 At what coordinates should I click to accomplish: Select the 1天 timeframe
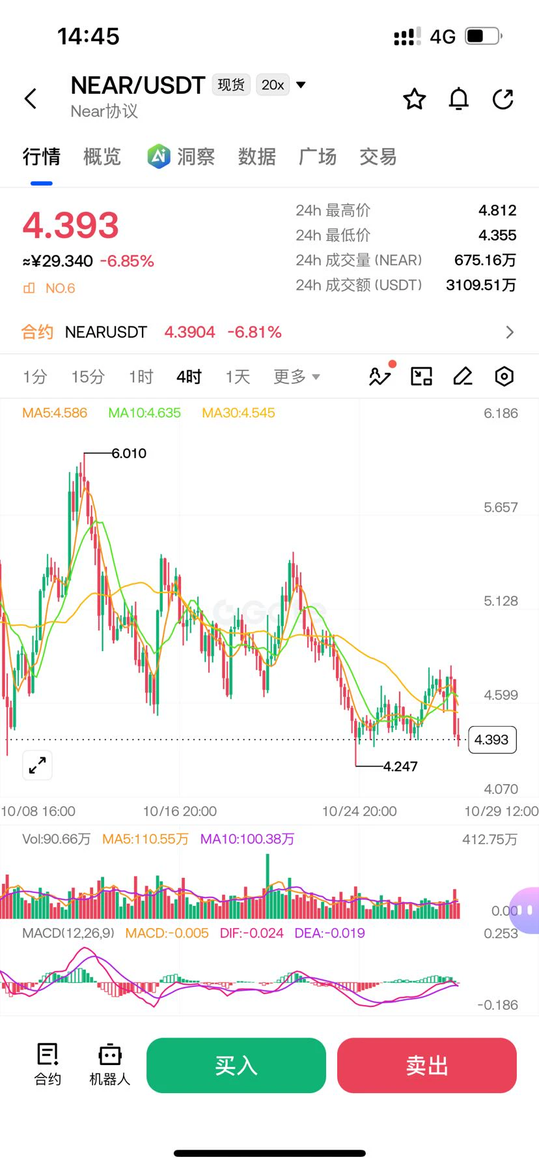tap(238, 377)
